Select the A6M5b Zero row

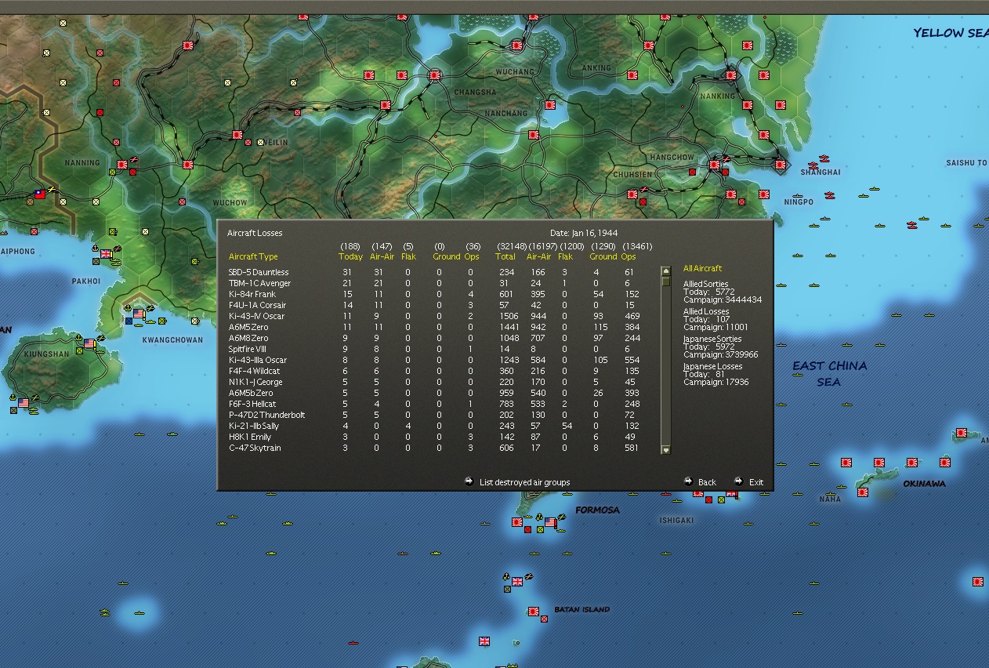pos(435,393)
